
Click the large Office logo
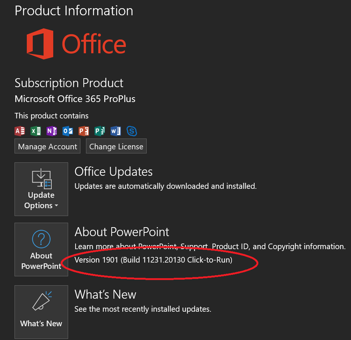click(x=76, y=44)
